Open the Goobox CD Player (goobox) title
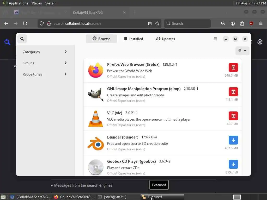The image size is (267, 200). click(x=131, y=161)
